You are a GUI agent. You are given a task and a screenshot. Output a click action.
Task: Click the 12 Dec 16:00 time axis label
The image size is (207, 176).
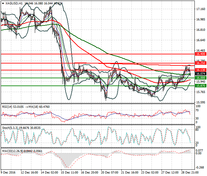click(x=29, y=173)
